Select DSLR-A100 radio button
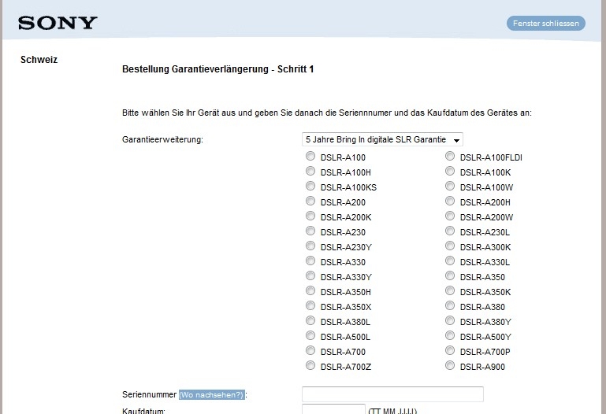Screen dimensions: 606x414 310,157
